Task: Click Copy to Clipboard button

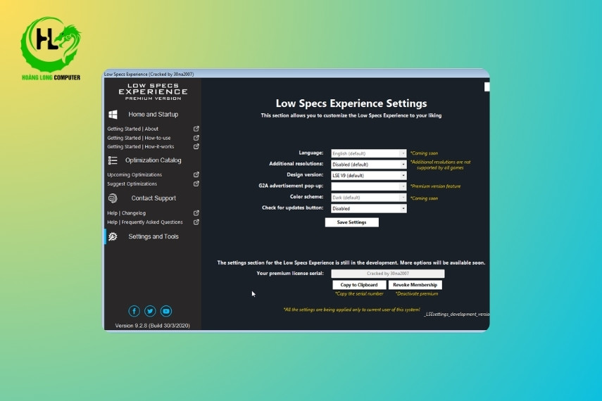Action: (359, 285)
